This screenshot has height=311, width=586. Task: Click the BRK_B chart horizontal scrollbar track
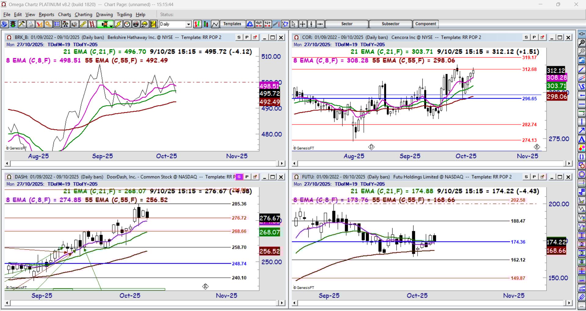pos(145,163)
